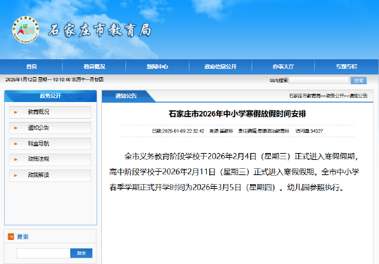Click the date line 2026年1月12日 星期一
This screenshot has width=379, height=264.
(28, 79)
